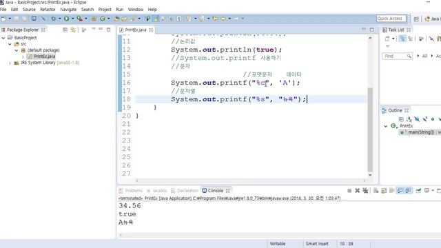Viewport: 441px width, 248px height.
Task: Toggle Focus on Workweek in Task List
Action: pyautogui.click(x=421, y=39)
